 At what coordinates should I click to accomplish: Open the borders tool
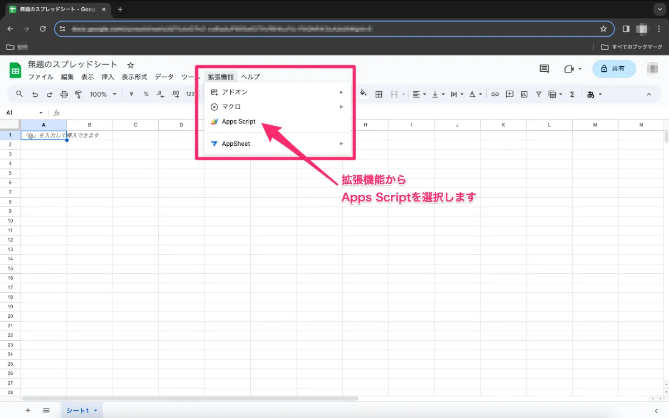[379, 94]
